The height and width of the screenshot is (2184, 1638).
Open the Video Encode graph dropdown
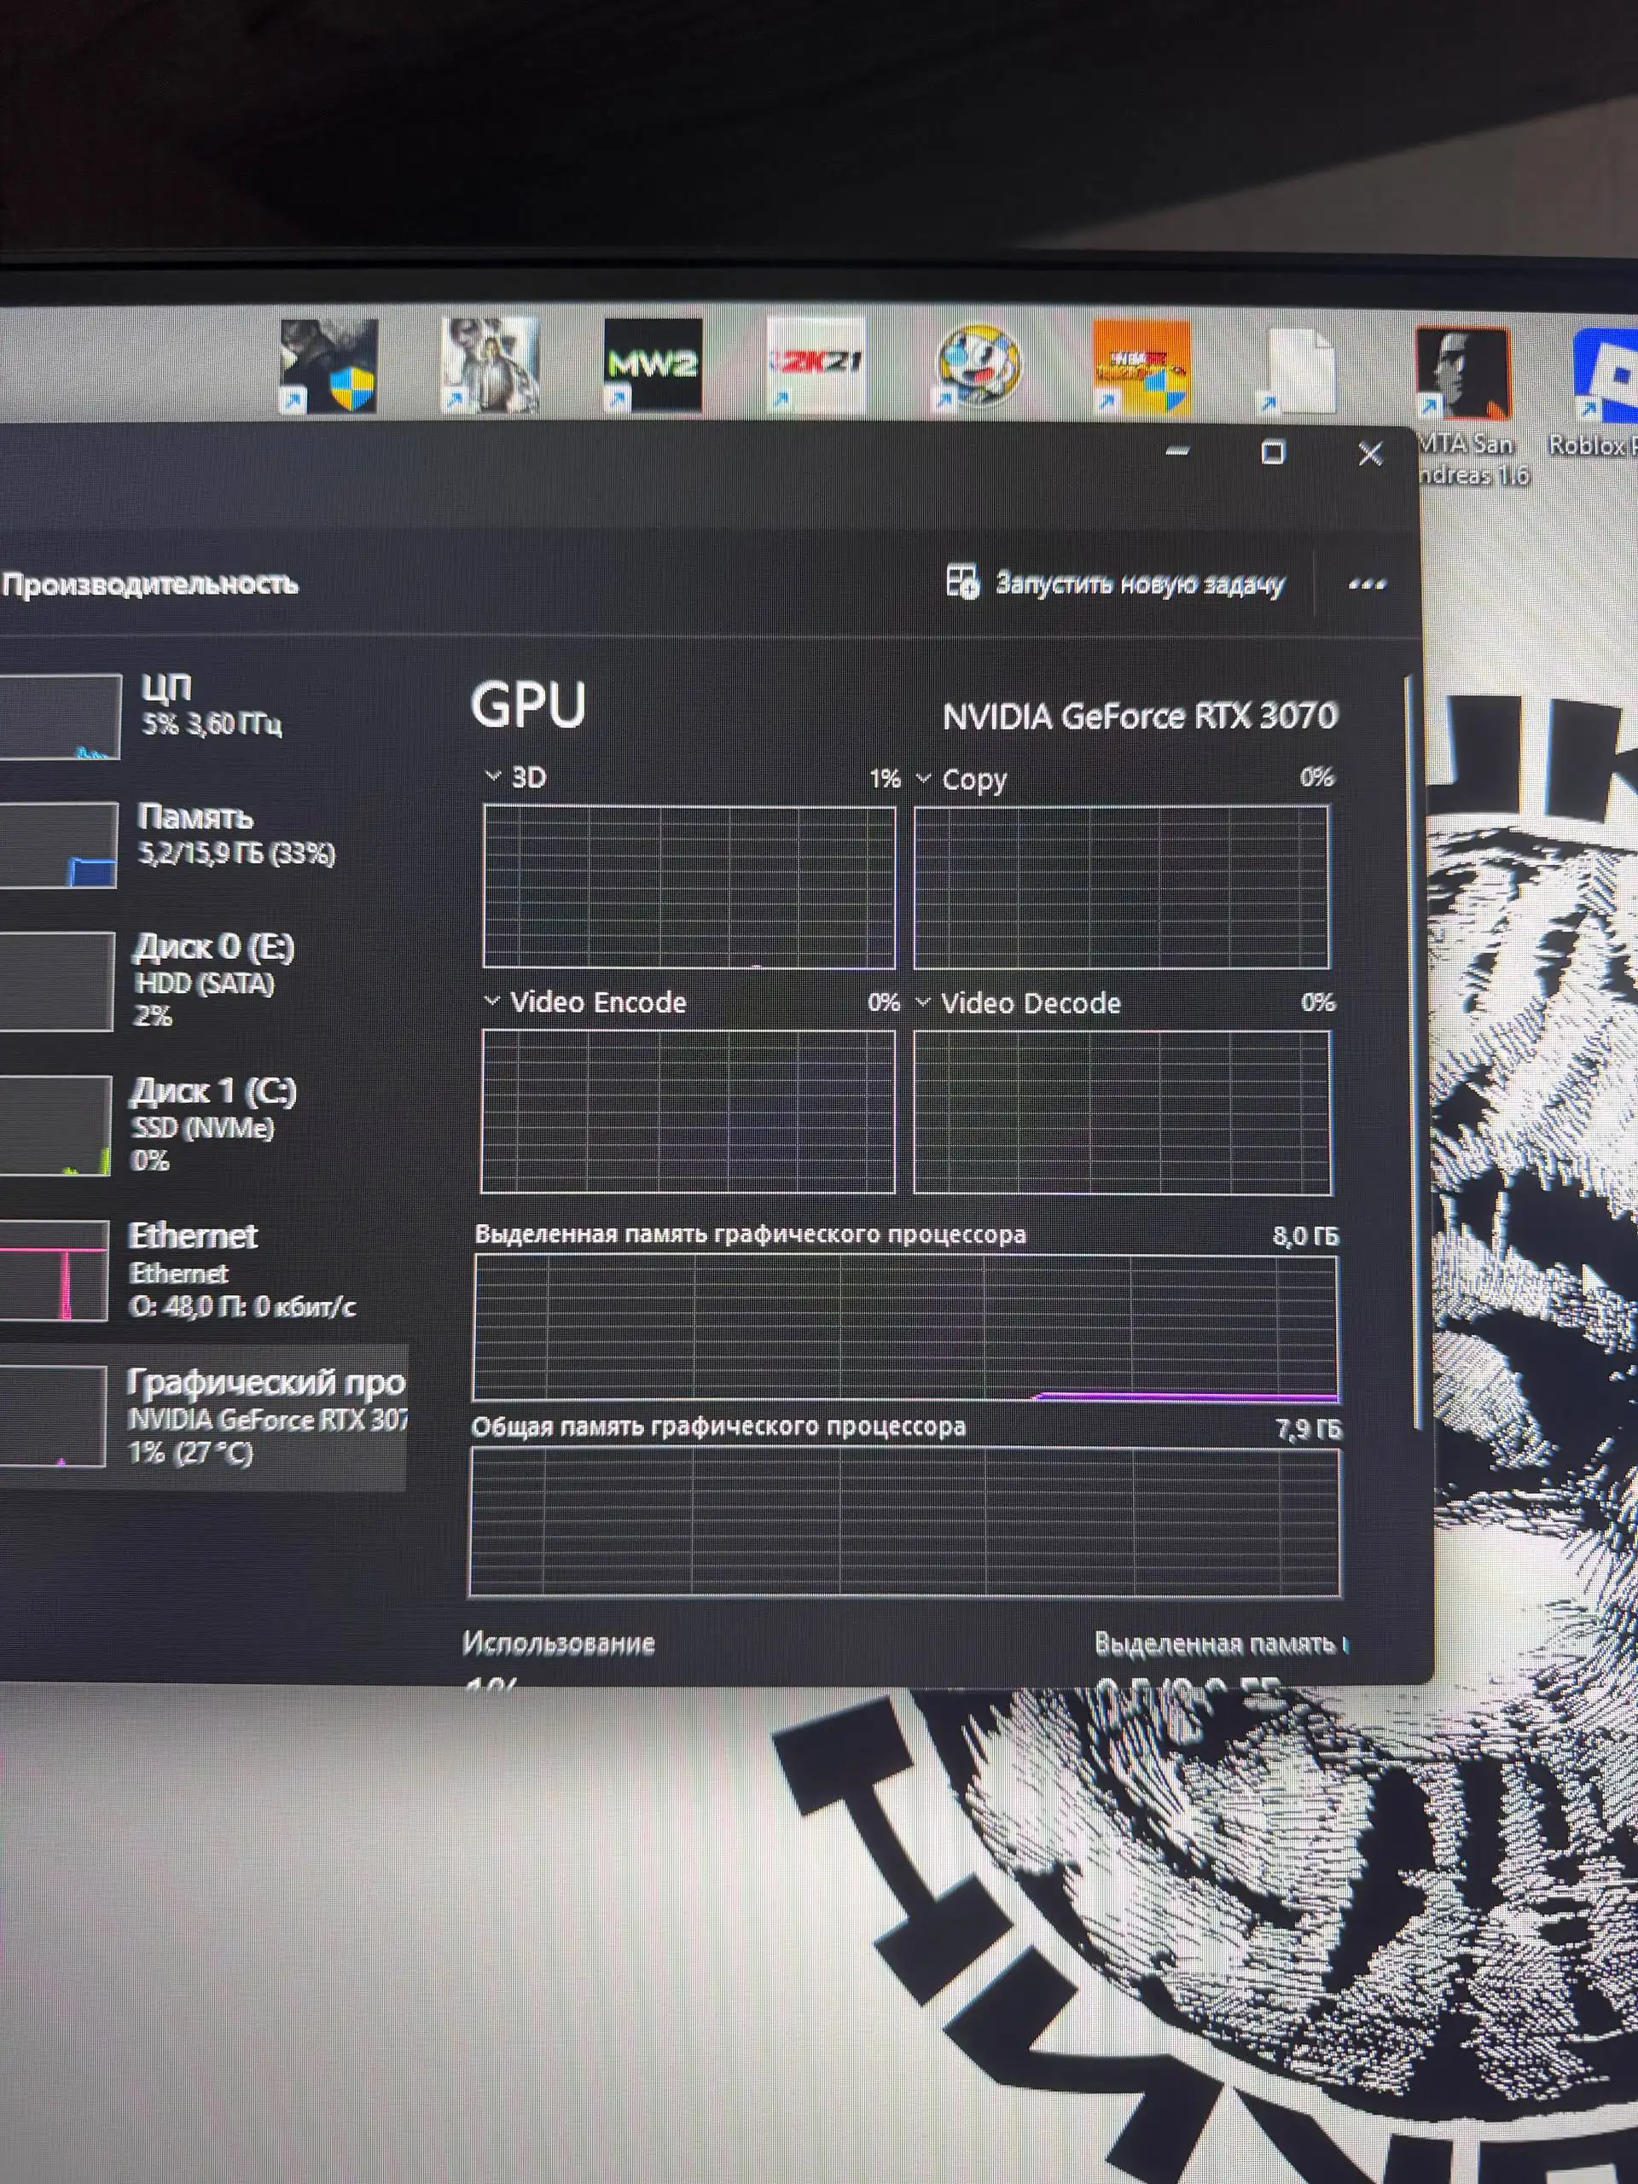(491, 1002)
